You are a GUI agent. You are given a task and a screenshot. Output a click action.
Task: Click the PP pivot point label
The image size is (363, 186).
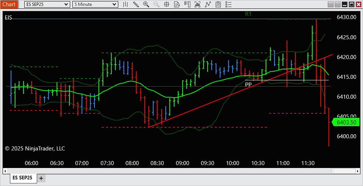(248, 85)
